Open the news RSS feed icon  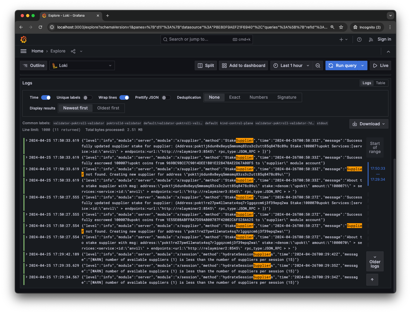pos(371,40)
